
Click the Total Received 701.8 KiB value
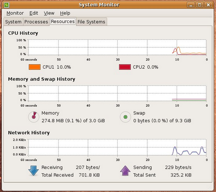tap(89, 175)
